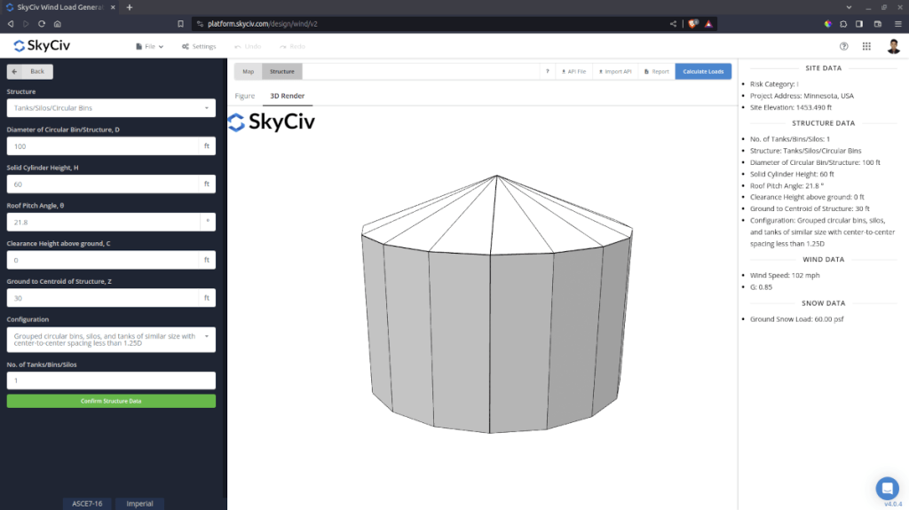Open the SkyCiv apps grid menu

click(866, 46)
